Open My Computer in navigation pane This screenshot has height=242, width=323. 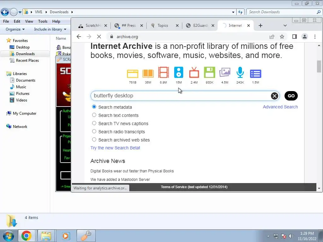tap(25, 113)
